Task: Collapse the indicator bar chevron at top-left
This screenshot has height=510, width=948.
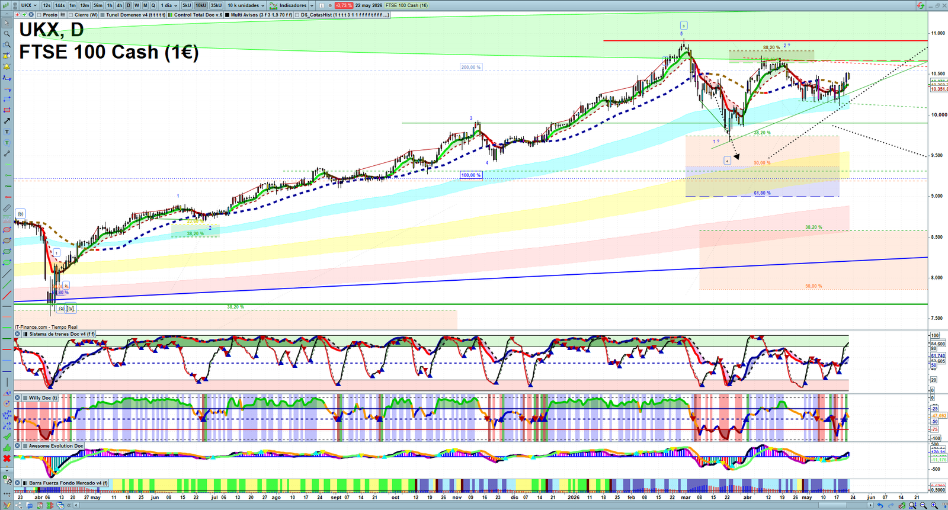Action: pyautogui.click(x=7, y=14)
